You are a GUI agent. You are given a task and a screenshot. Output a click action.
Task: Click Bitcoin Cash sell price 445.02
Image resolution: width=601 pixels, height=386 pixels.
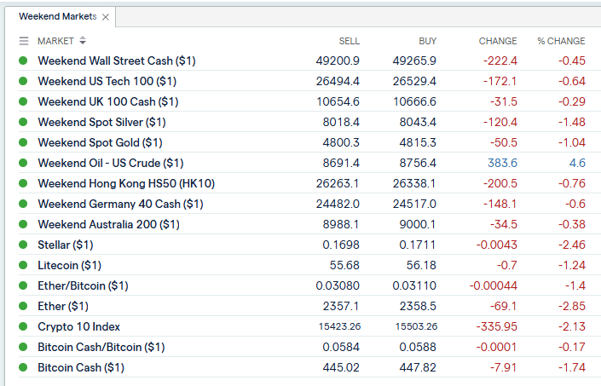[341, 367]
